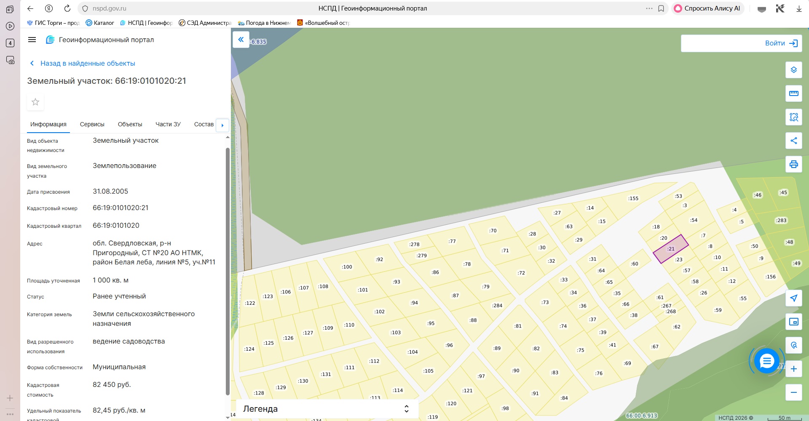The width and height of the screenshot is (809, 421).
Task: Toggle the minimap overview icon
Action: coord(793,322)
